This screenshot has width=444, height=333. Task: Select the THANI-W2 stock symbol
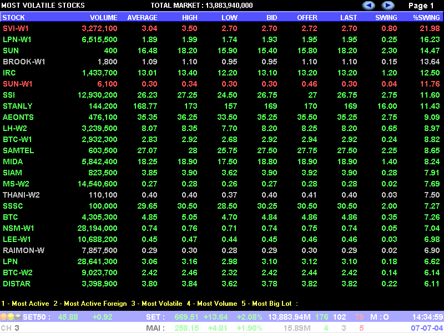21,195
